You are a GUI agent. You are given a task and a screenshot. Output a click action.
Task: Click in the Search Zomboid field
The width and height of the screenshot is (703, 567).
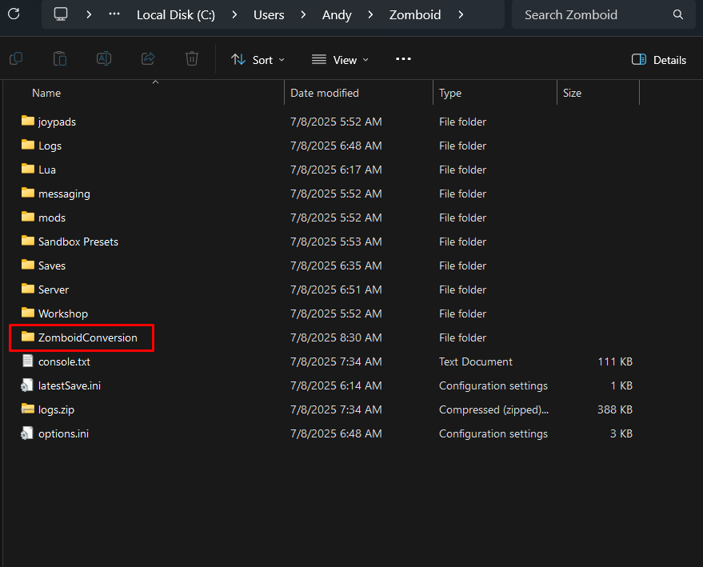(592, 14)
